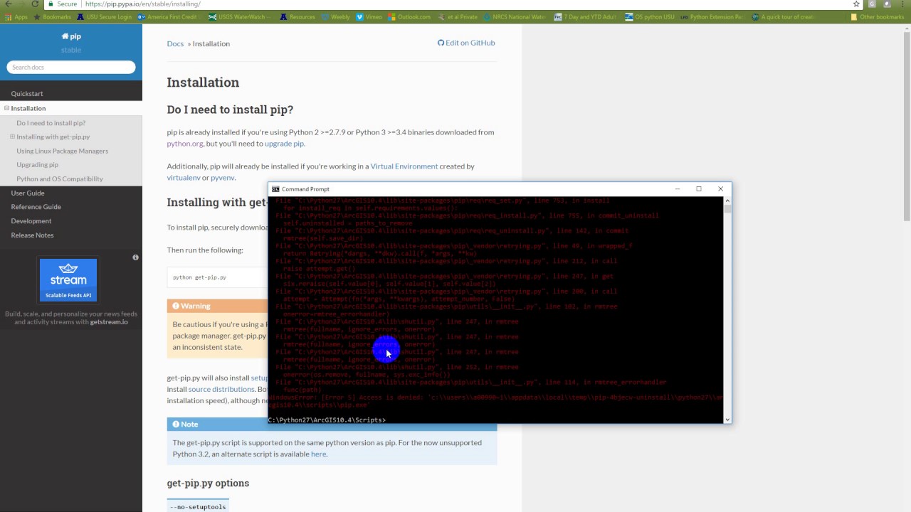Follow the virtualenv link
Viewport: 911px width, 512px height.
[x=184, y=178]
